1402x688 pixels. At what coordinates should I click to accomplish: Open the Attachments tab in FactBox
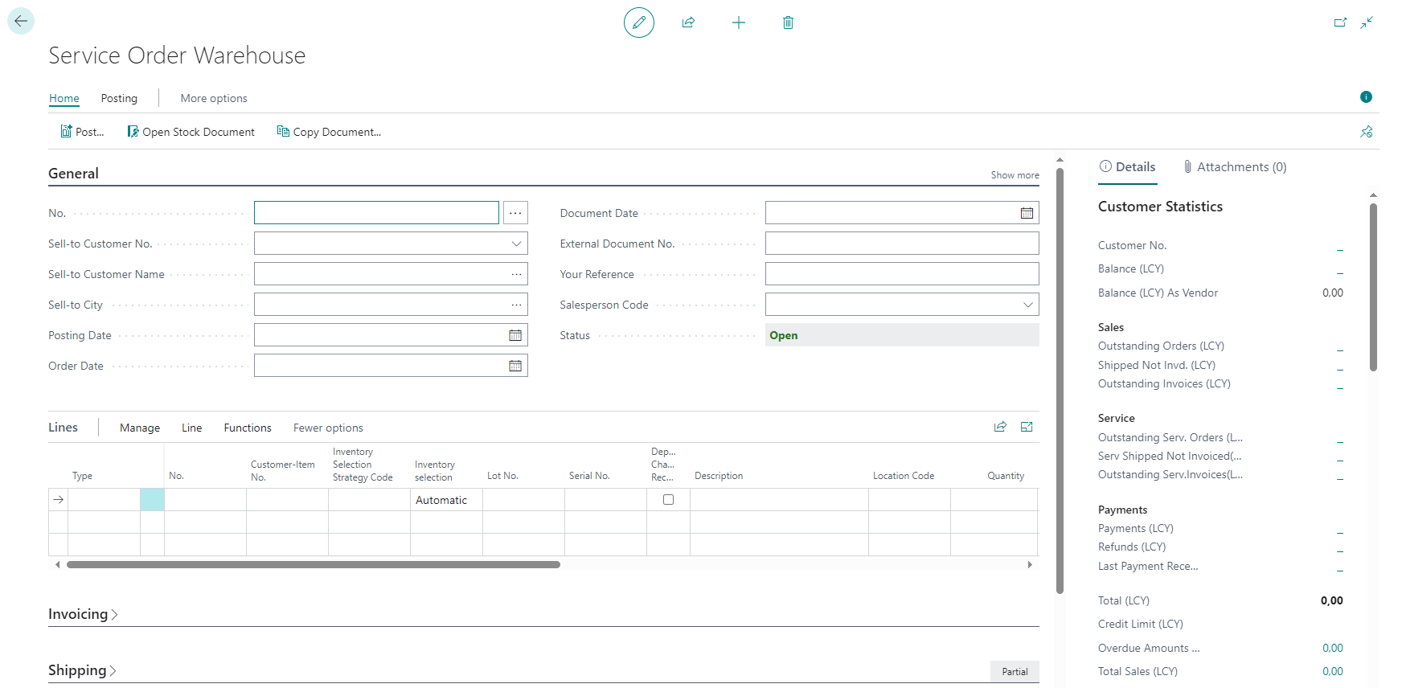[1234, 167]
